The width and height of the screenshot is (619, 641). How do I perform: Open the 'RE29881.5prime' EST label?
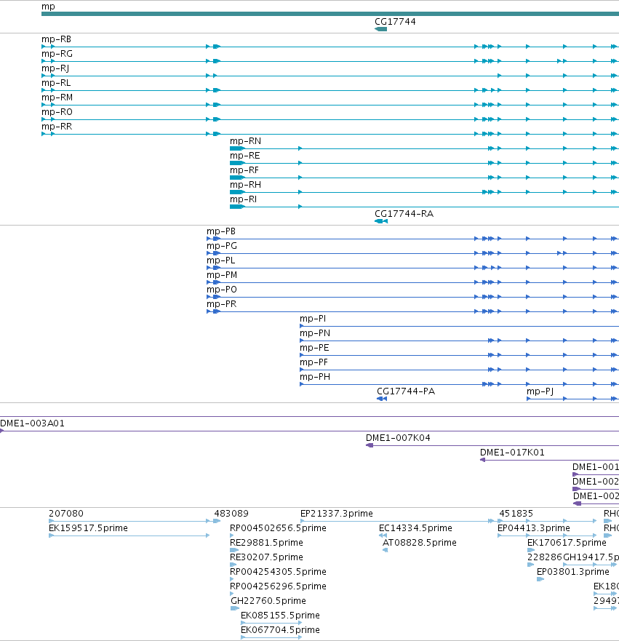pyautogui.click(x=266, y=543)
